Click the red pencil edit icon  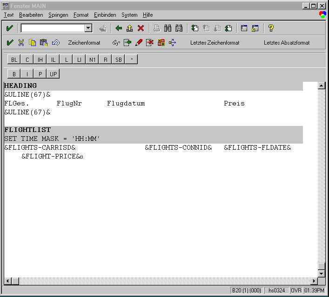pyautogui.click(x=139, y=43)
